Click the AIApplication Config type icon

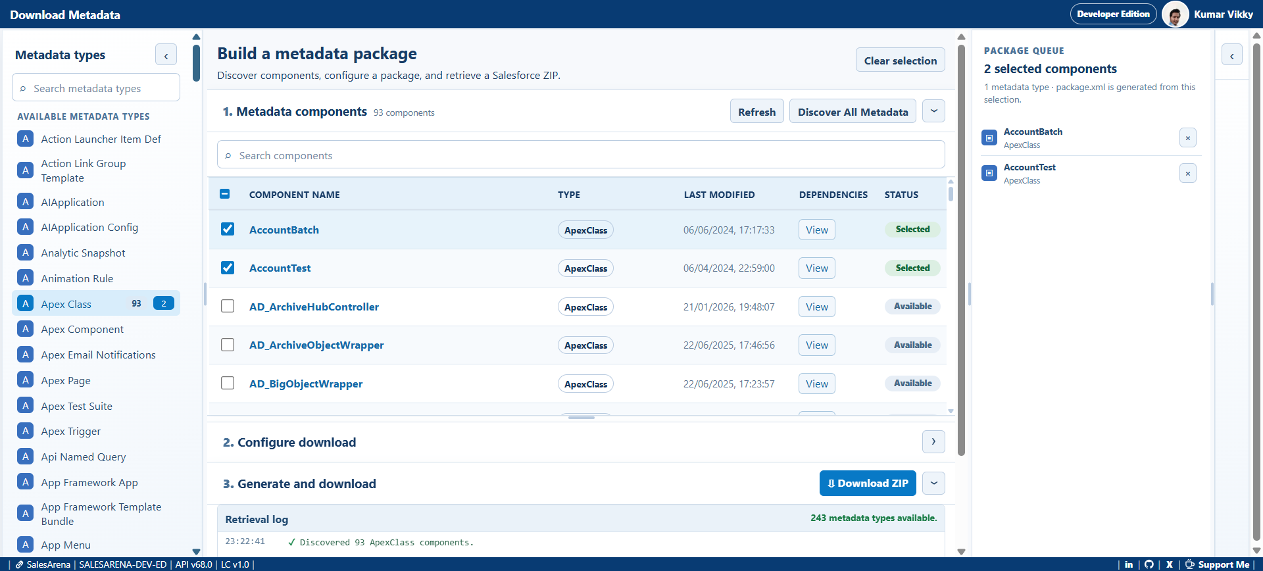pyautogui.click(x=25, y=227)
